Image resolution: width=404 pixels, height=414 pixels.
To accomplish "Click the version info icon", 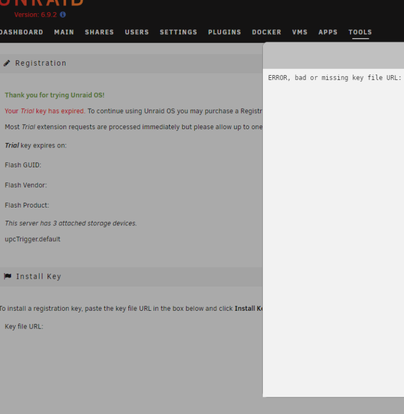I will tap(63, 14).
